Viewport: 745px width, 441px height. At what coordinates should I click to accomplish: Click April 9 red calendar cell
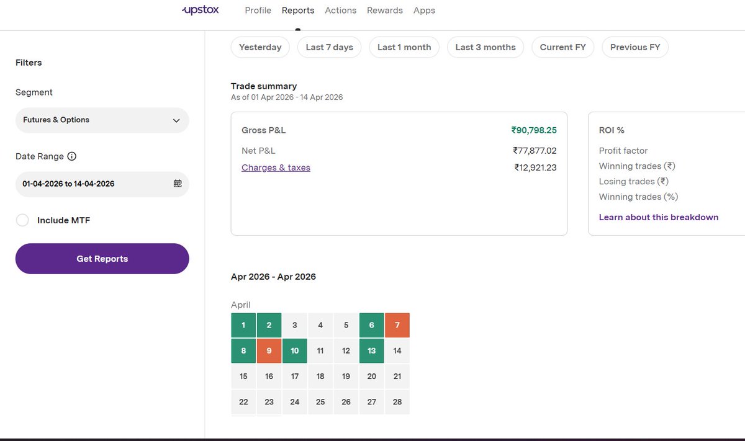tap(269, 350)
